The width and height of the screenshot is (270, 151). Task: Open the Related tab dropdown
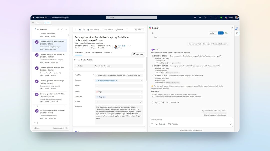tap(108, 53)
